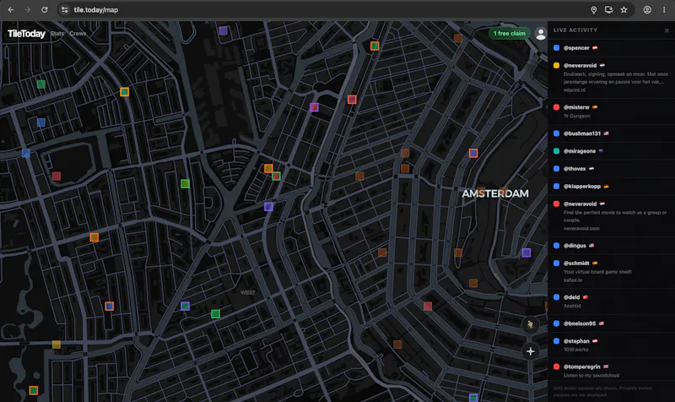Go back using the browser back arrow
Screen dimensions: 675x402
click(x=11, y=9)
